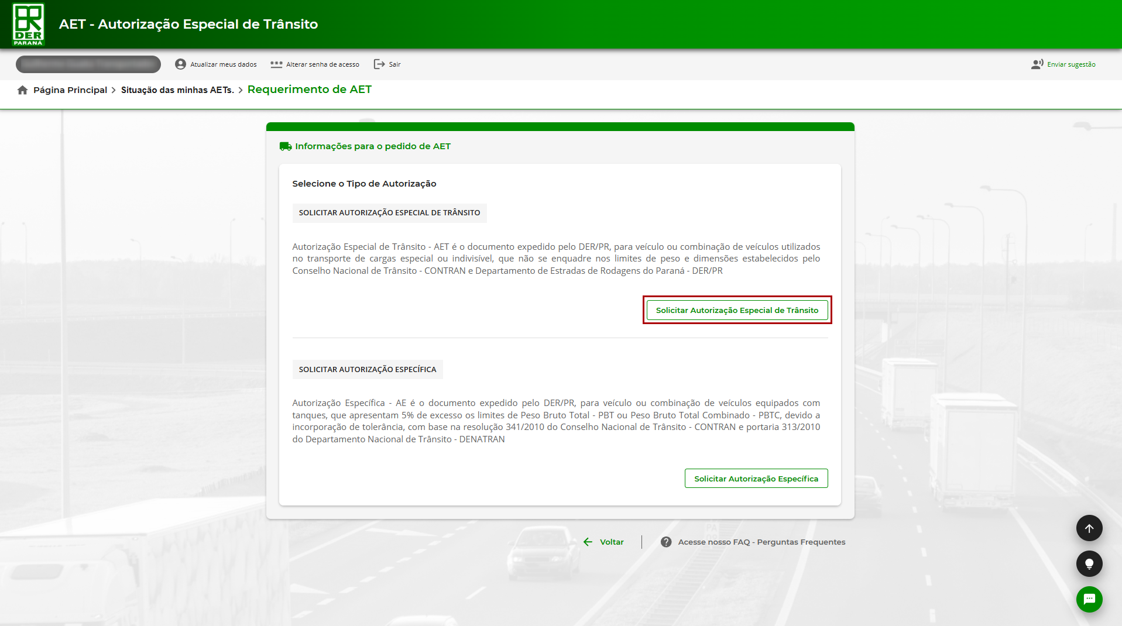This screenshot has height=626, width=1122.
Task: Click the Voltar back arrow icon
Action: [x=588, y=542]
